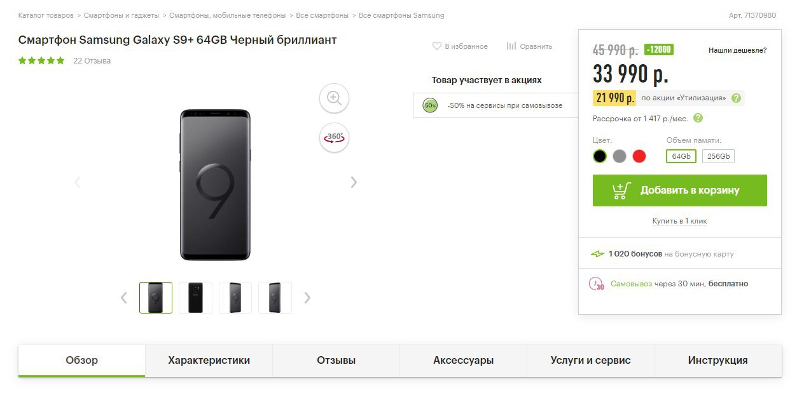Screen dimensions: 797x393
Task: Click the 50% services promo badge
Action: point(430,105)
